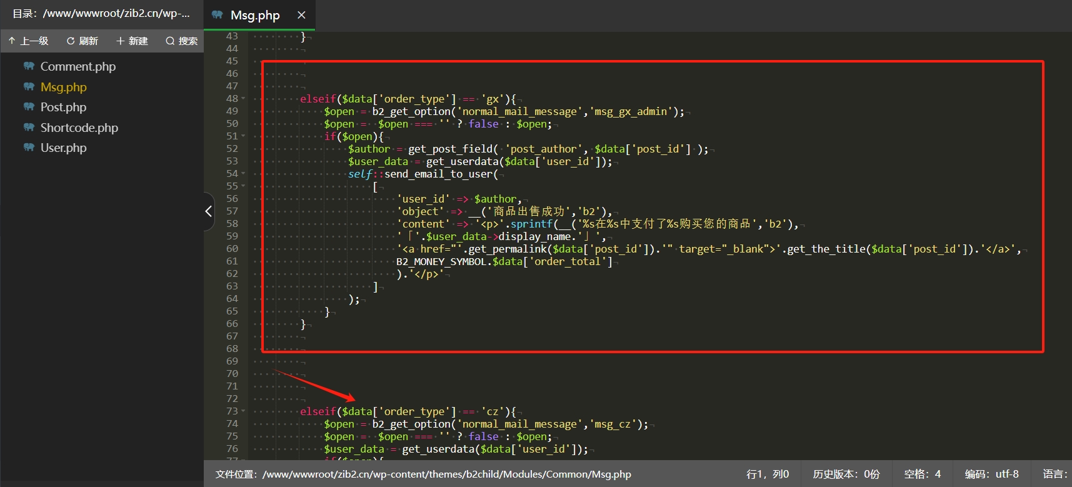The height and width of the screenshot is (487, 1072).
Task: Switch to the Msg.php tab
Action: [x=254, y=15]
